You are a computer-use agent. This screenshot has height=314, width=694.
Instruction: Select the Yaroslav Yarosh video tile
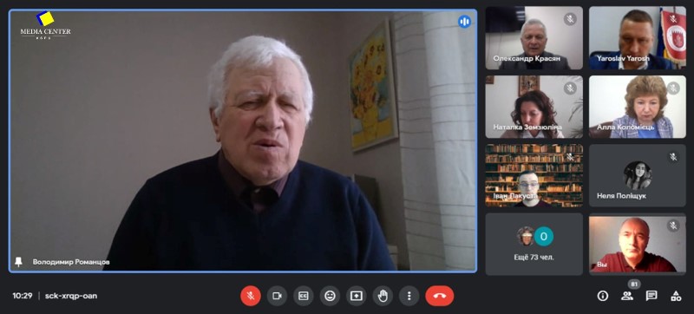[638, 38]
